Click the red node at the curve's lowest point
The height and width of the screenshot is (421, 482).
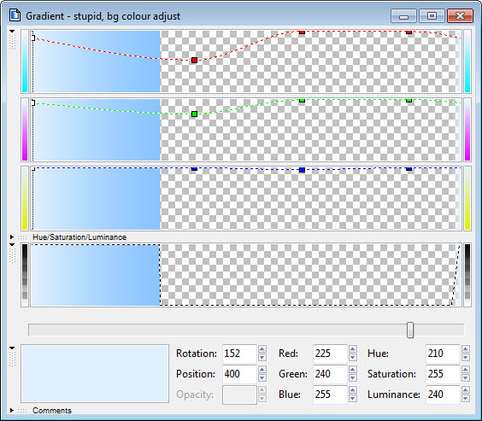point(194,60)
